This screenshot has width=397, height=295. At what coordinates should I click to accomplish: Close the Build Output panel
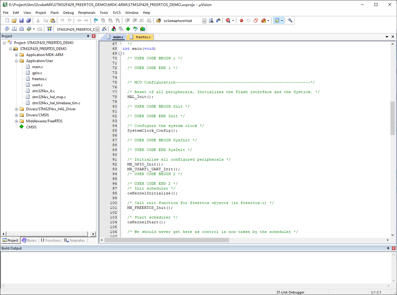393,248
